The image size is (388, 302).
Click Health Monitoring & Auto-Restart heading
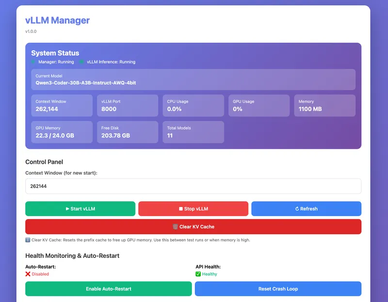click(x=72, y=256)
